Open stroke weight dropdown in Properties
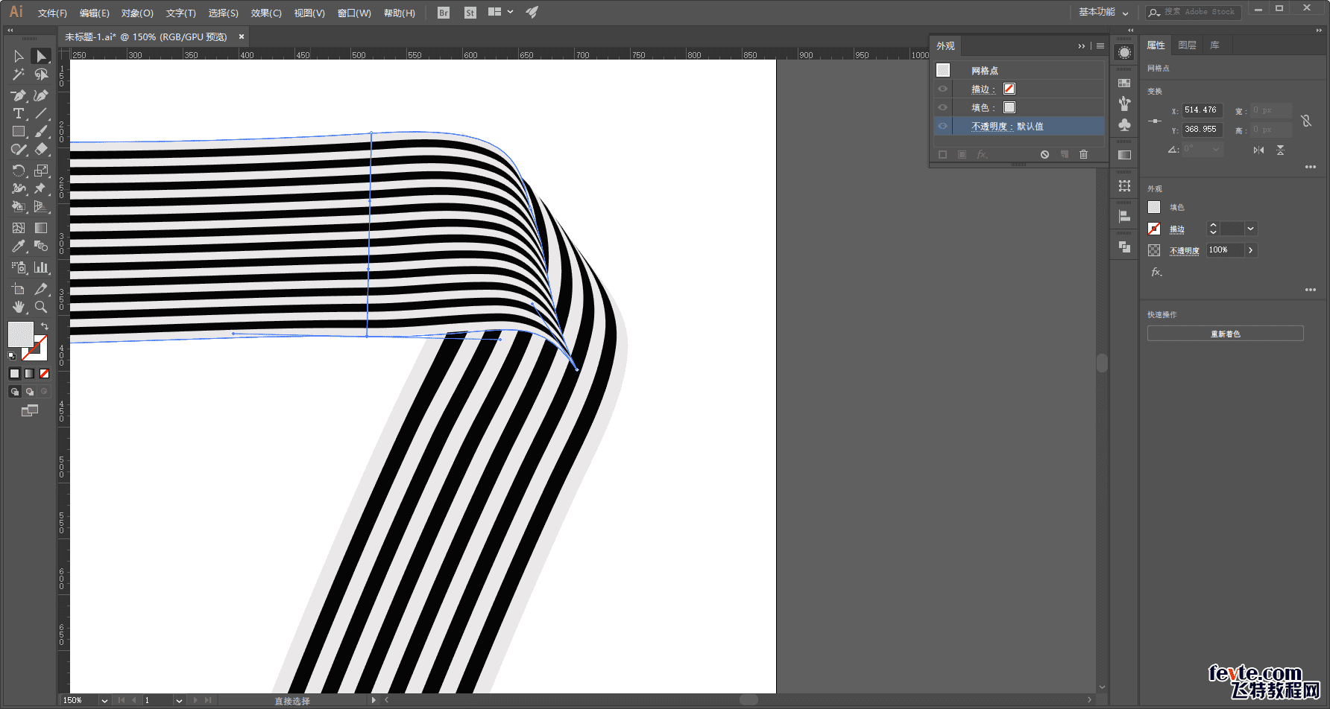This screenshot has width=1330, height=709. (1250, 229)
